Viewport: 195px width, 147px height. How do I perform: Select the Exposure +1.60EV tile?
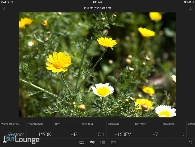pyautogui.click(x=120, y=130)
